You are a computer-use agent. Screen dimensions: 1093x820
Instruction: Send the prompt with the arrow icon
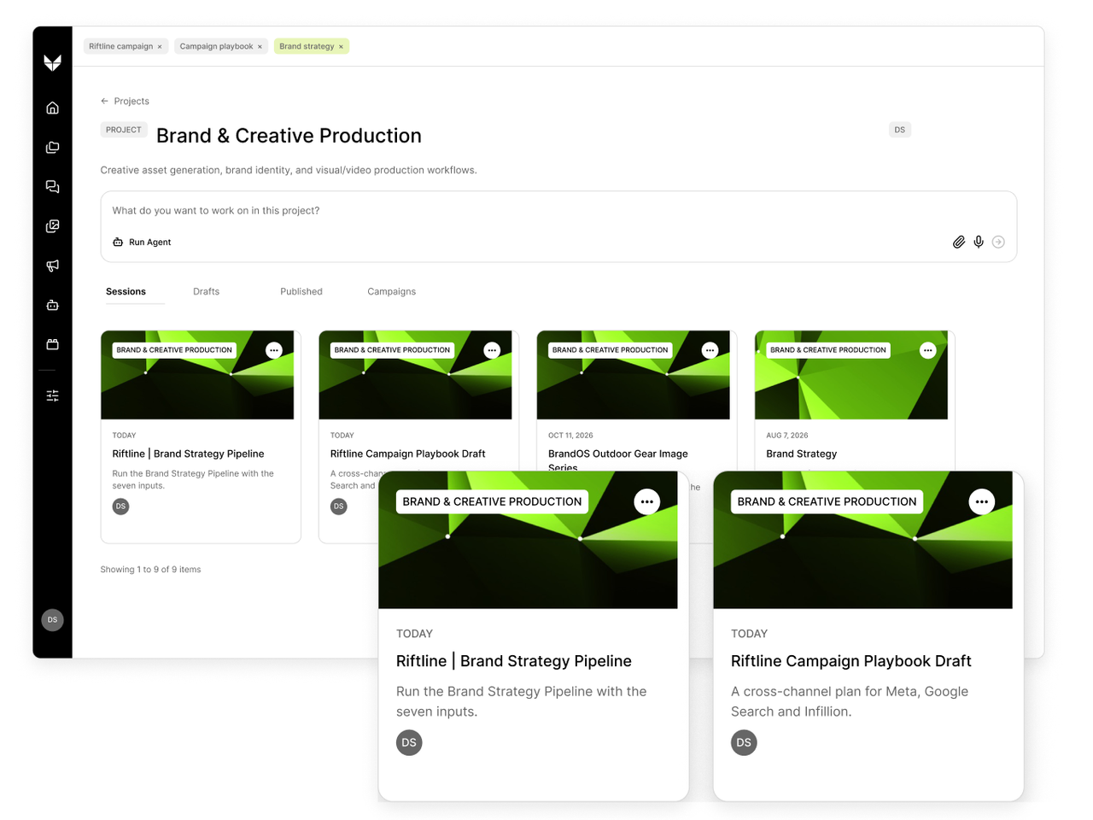pos(998,243)
